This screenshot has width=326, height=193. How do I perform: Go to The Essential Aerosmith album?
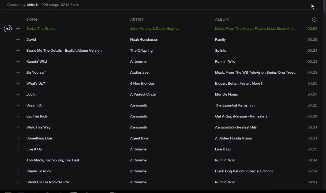[x=235, y=105]
